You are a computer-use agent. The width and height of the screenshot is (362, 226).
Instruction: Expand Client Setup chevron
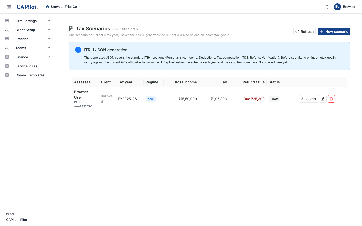click(x=49, y=30)
